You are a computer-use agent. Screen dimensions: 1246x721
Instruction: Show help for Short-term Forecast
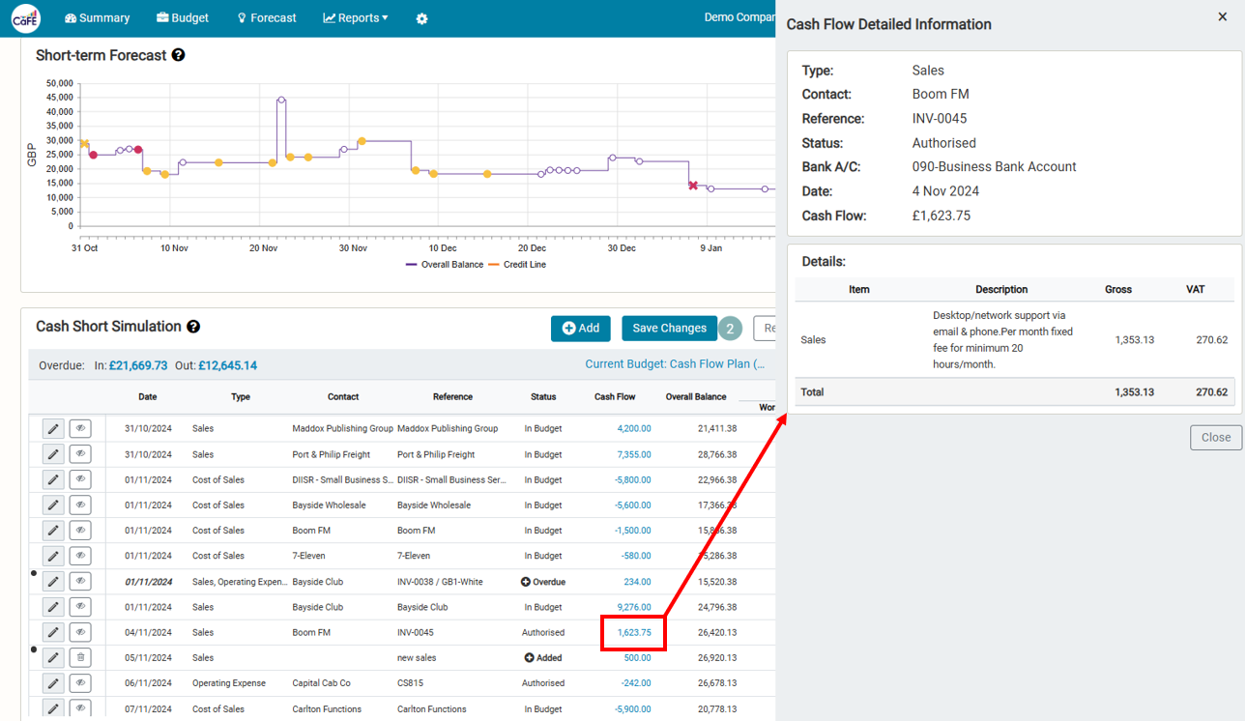(x=179, y=55)
